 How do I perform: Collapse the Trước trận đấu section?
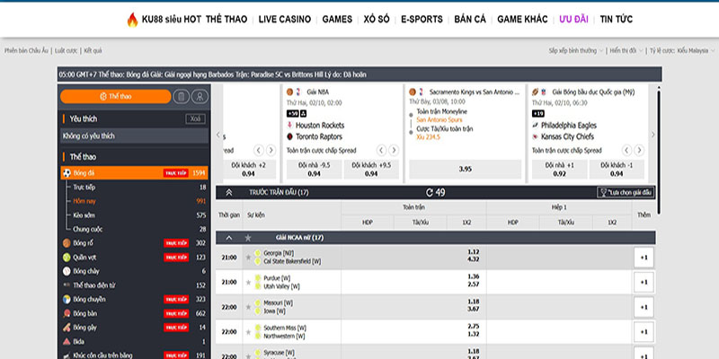point(229,192)
